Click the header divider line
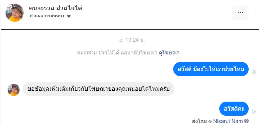Viewport: 259px width, 124px height. [129, 29]
